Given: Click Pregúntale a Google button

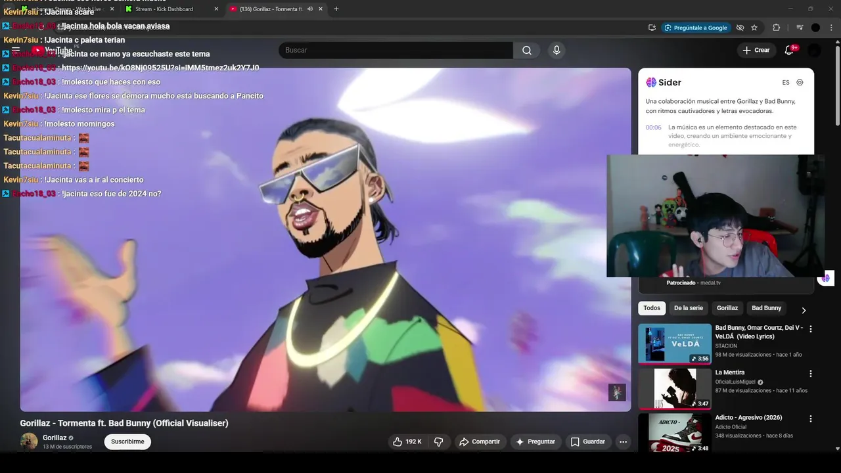Looking at the screenshot, I should click(x=696, y=28).
